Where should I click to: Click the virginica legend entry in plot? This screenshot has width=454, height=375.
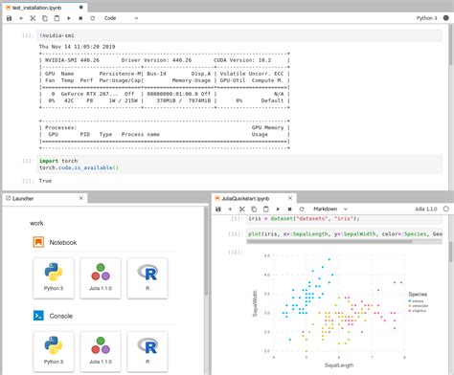pos(418,311)
